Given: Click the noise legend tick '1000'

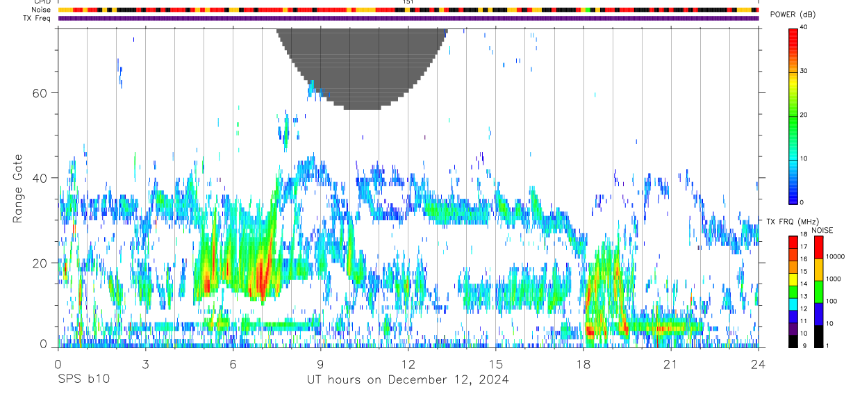Looking at the screenshot, I should click(834, 279).
